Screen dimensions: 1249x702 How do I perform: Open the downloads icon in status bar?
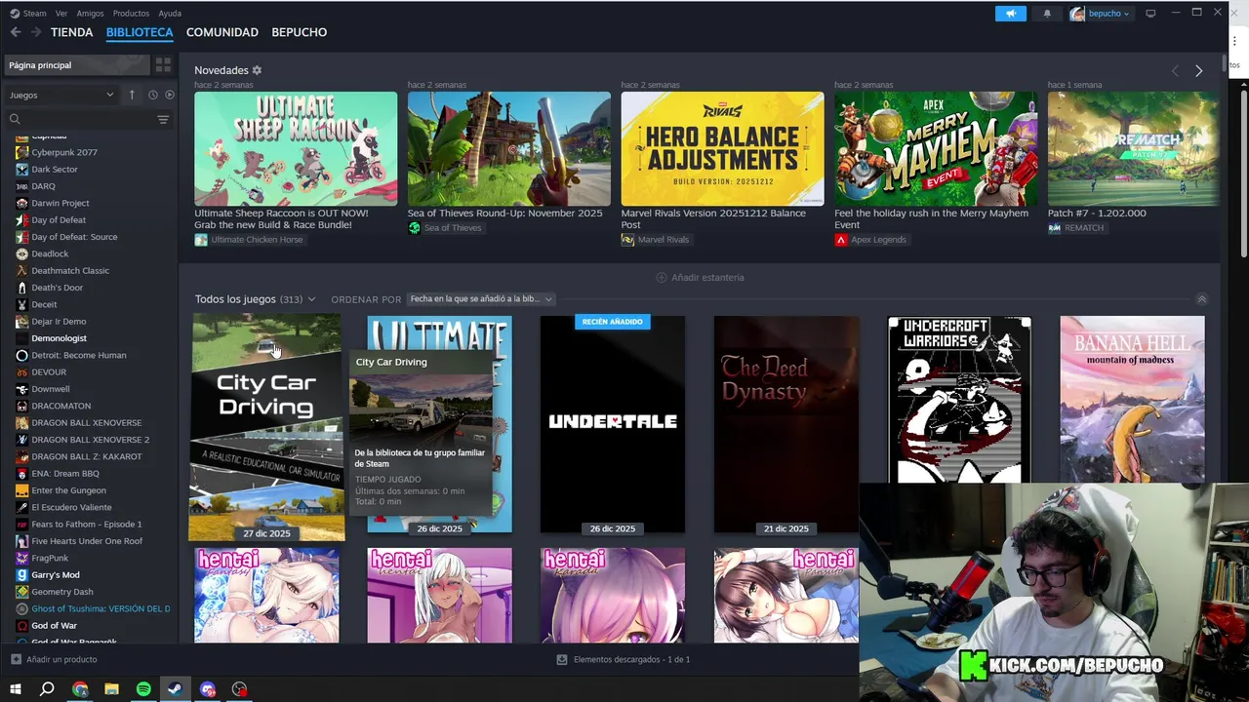pos(562,659)
